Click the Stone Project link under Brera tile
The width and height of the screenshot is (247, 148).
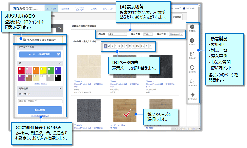88,85
